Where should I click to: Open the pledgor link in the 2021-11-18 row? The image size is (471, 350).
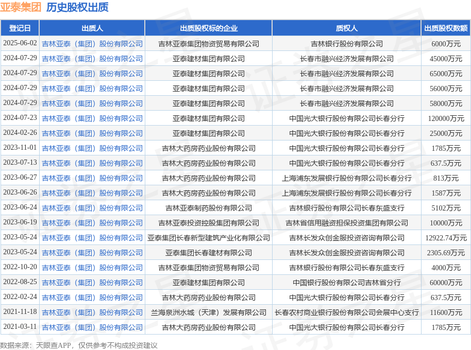(92, 313)
